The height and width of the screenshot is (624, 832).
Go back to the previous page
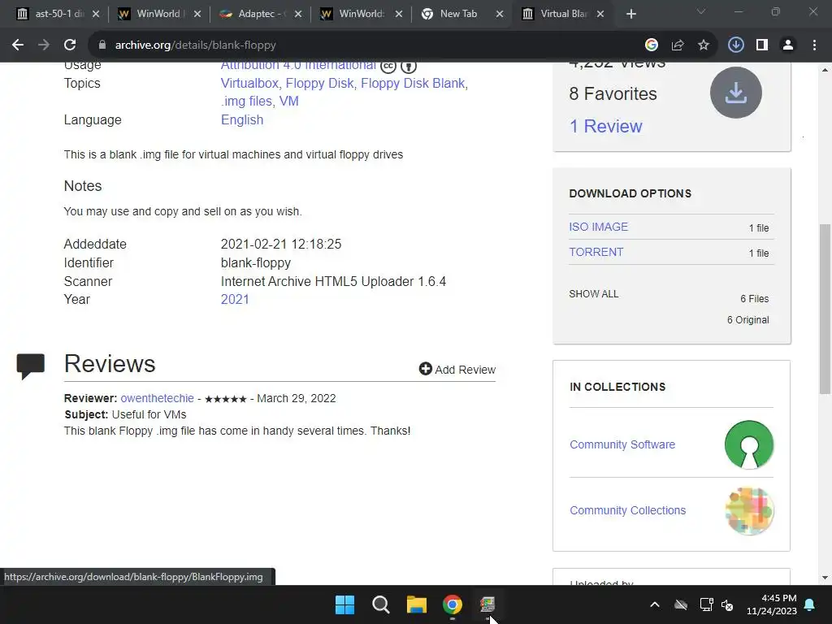tap(18, 45)
